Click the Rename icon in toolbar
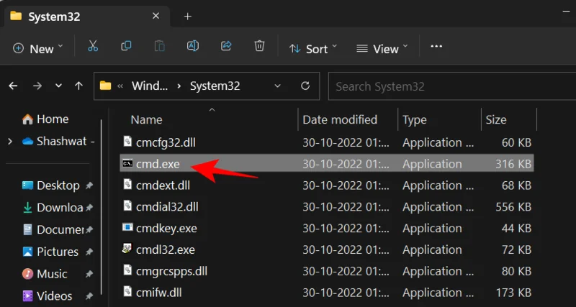The image size is (576, 307). click(192, 46)
